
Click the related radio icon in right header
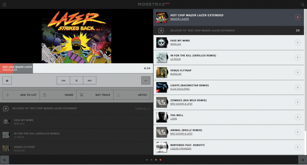[x=161, y=31]
